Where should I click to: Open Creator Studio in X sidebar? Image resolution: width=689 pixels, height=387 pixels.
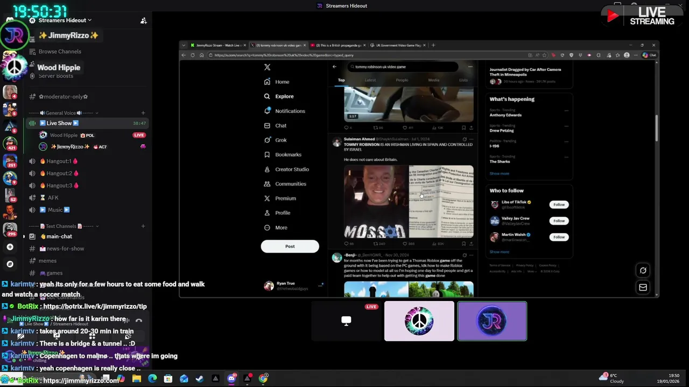tap(286, 169)
